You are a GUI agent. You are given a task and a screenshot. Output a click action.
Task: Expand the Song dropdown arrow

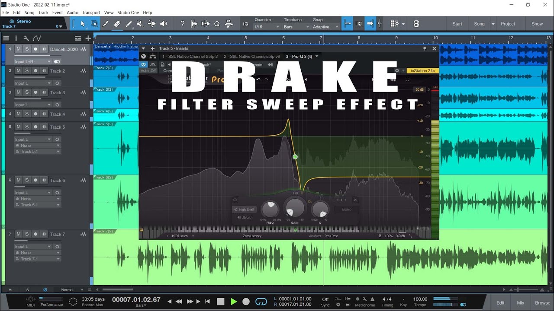[x=493, y=24]
